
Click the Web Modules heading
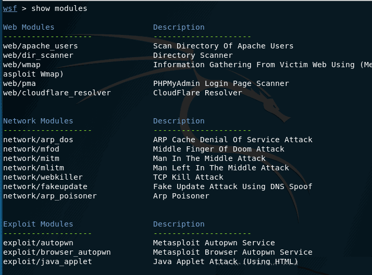click(29, 27)
